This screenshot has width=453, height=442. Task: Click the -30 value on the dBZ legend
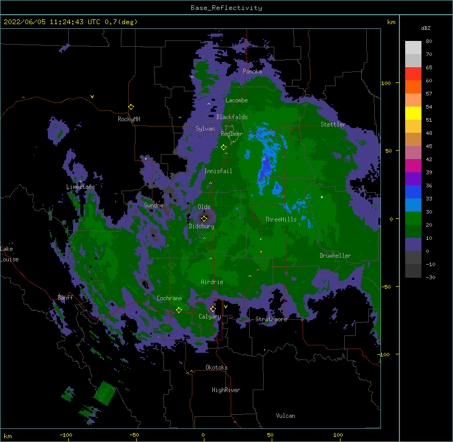[430, 277]
